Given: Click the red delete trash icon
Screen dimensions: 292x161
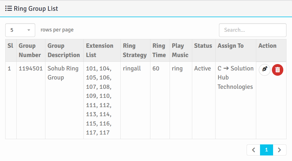Looking at the screenshot, I should [278, 70].
